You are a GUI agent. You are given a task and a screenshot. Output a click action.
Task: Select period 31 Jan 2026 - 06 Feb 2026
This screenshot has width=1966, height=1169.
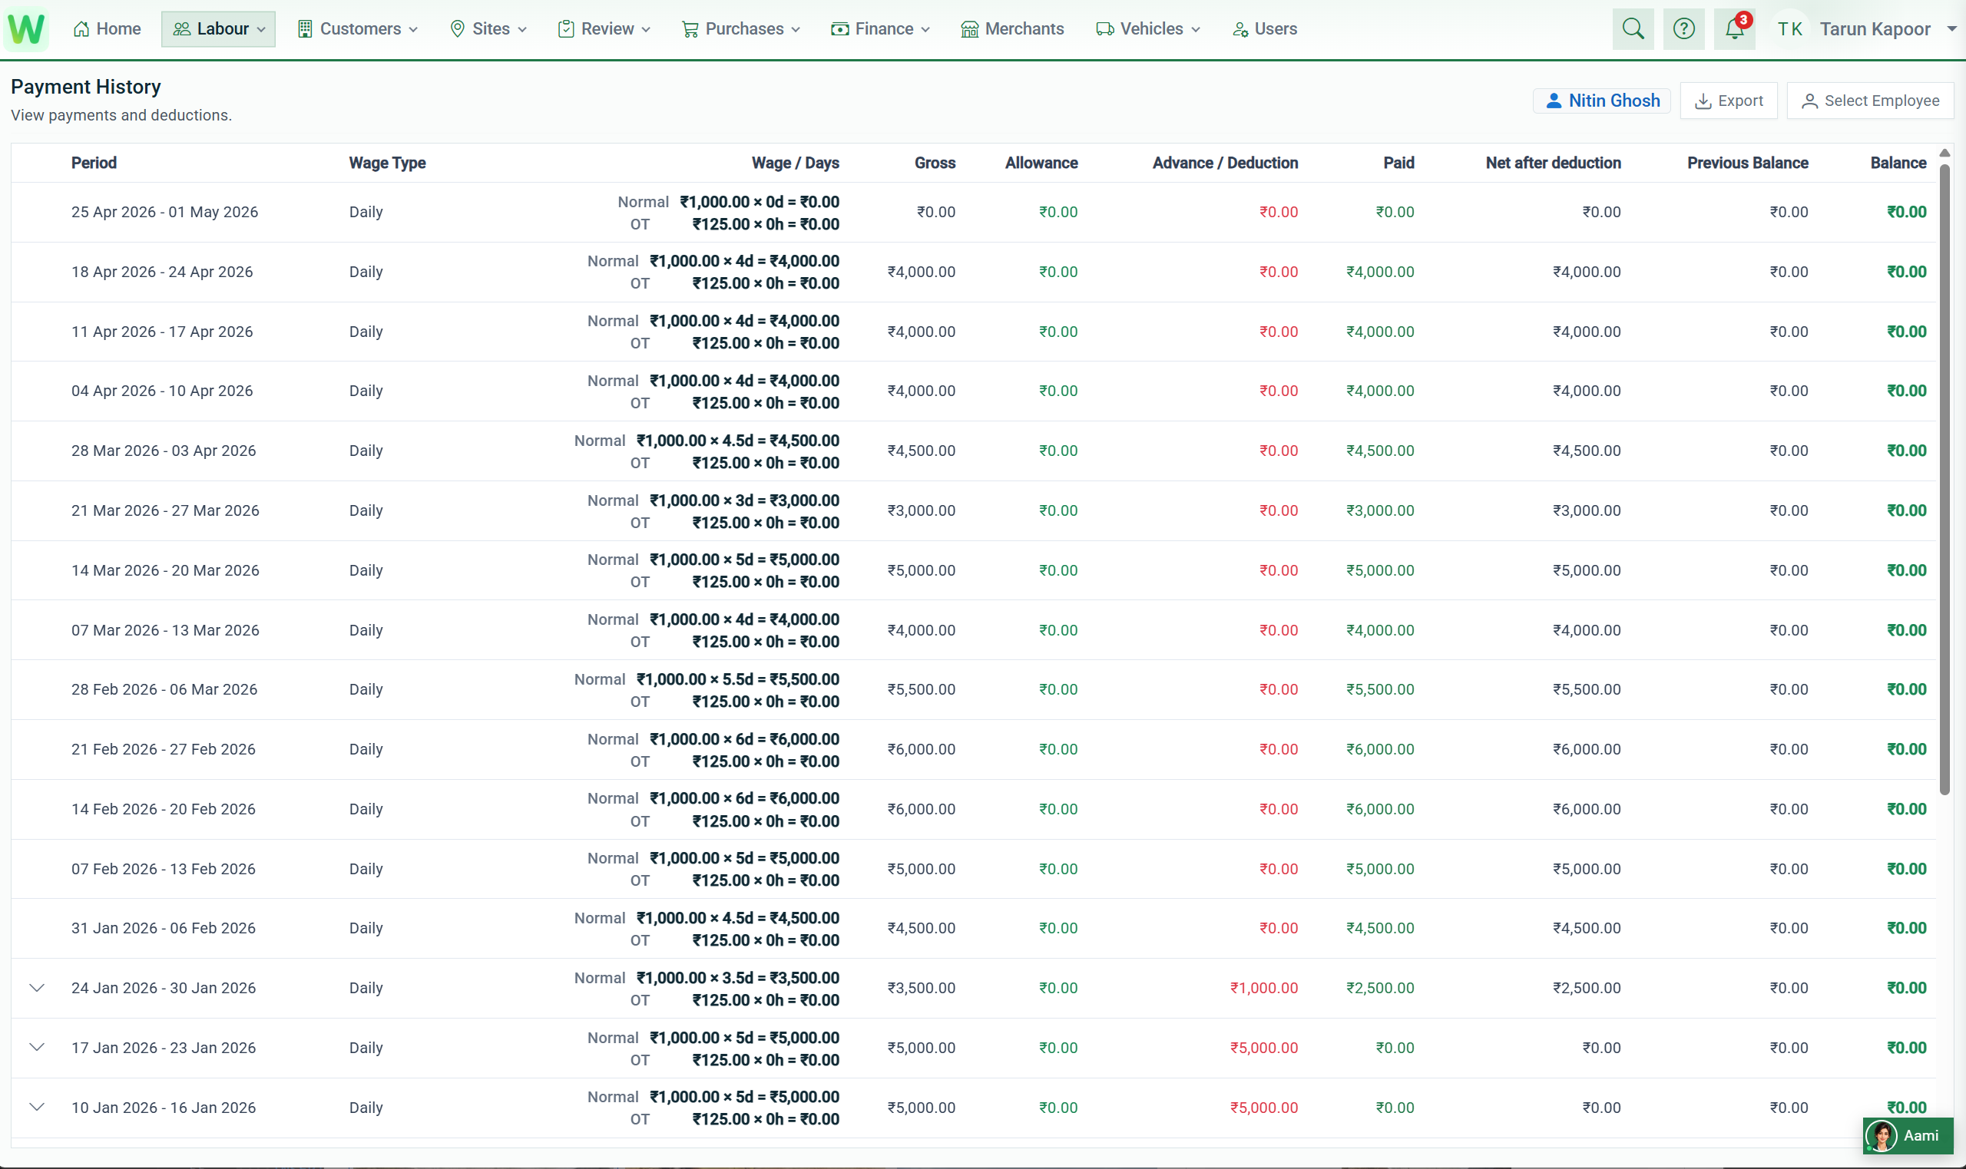pyautogui.click(x=163, y=928)
